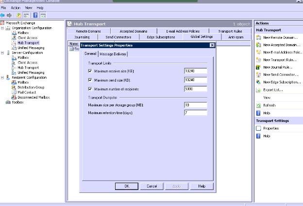Click Transport Settings section Help icon
This screenshot has height=206, width=303.
[258, 136]
